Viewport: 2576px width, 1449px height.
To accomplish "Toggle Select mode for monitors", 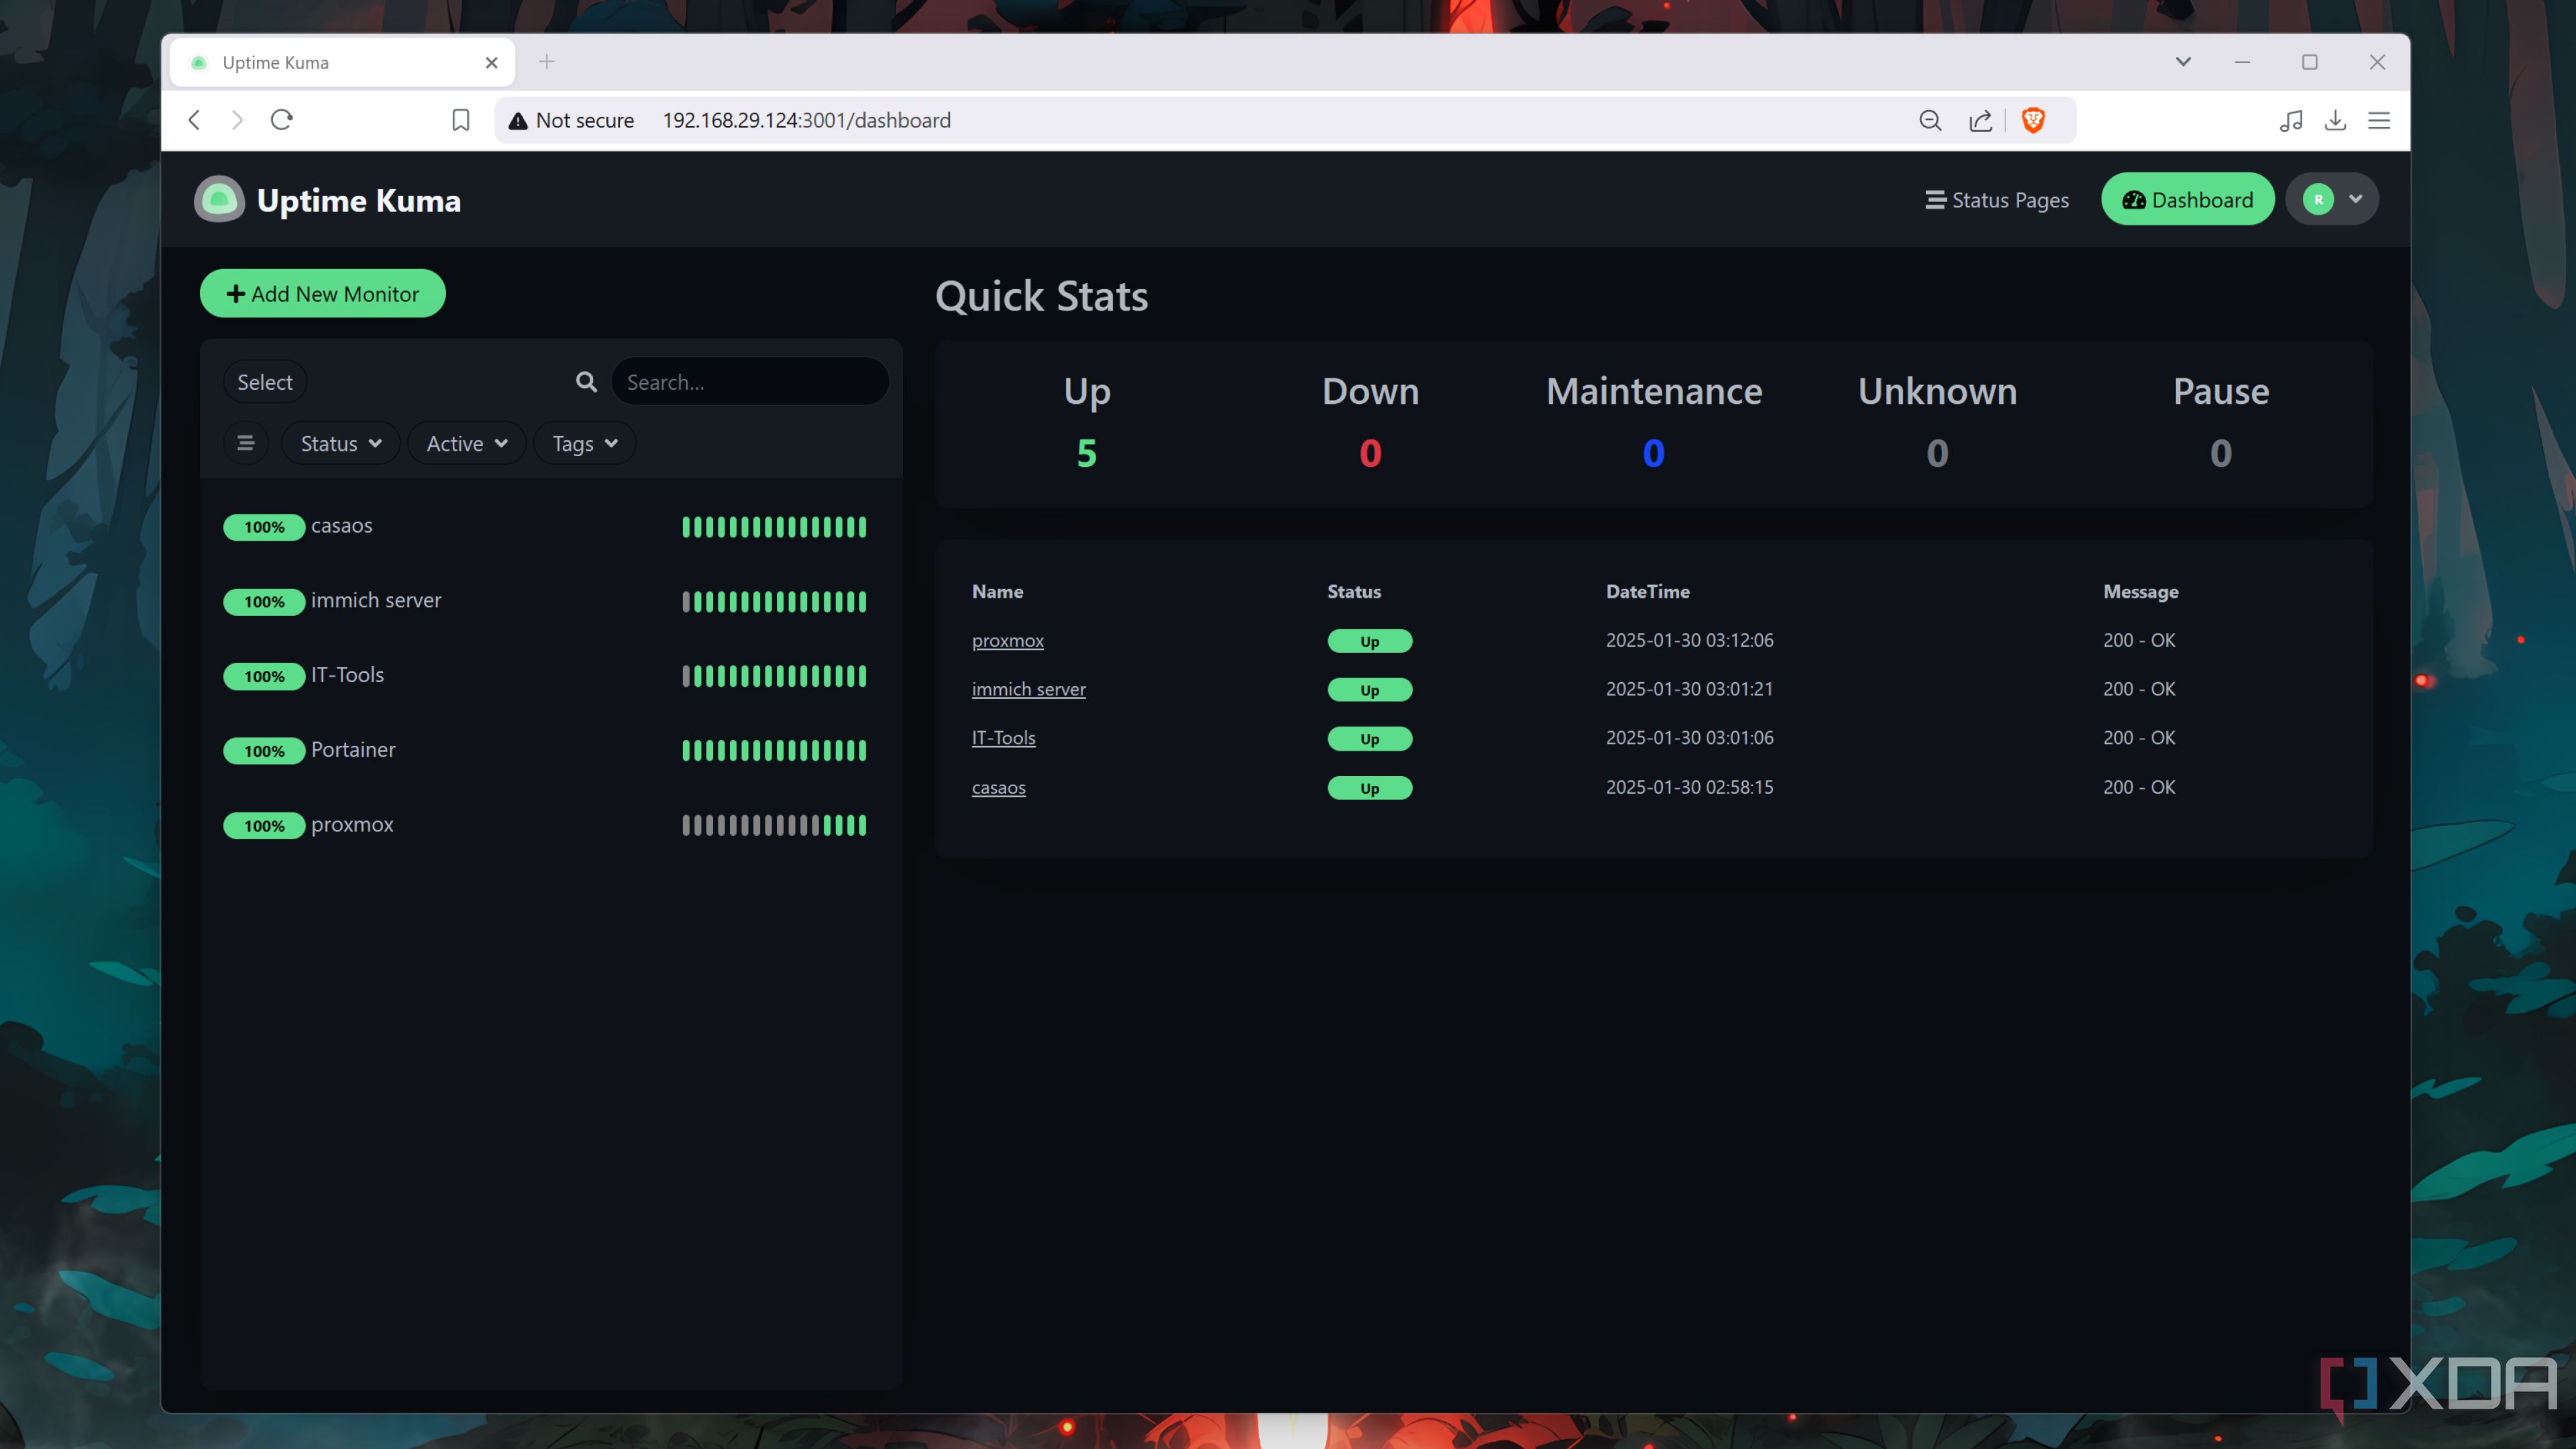I will [x=263, y=381].
